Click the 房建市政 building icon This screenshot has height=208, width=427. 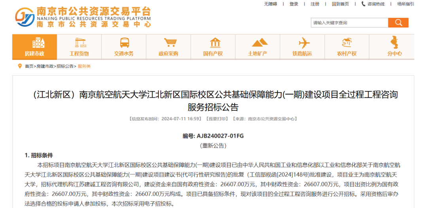pyautogui.click(x=38, y=43)
